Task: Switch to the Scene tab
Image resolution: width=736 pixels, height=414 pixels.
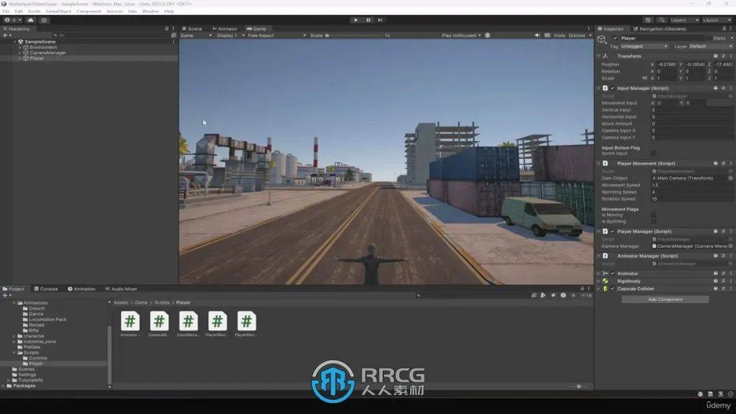Action: click(x=193, y=29)
